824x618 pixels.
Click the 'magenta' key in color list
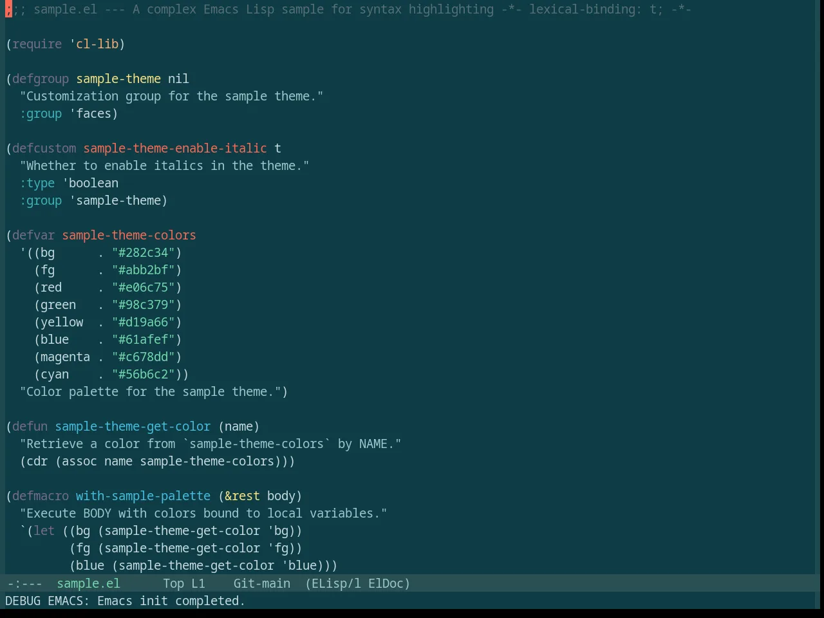point(66,357)
